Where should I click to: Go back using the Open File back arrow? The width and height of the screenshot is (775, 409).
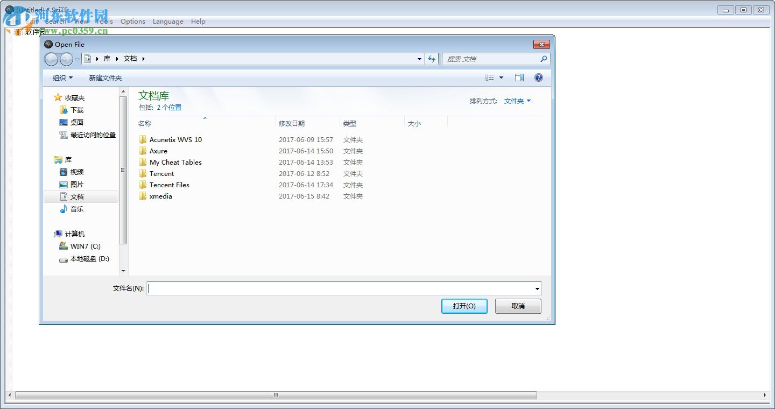point(51,59)
